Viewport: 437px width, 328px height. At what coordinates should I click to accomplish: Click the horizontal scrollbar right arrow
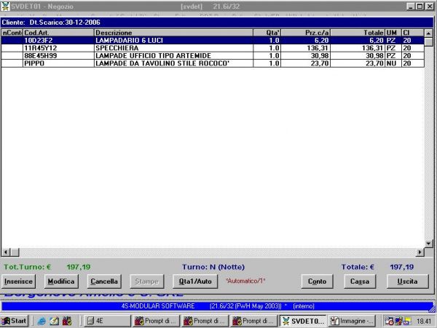pos(420,252)
